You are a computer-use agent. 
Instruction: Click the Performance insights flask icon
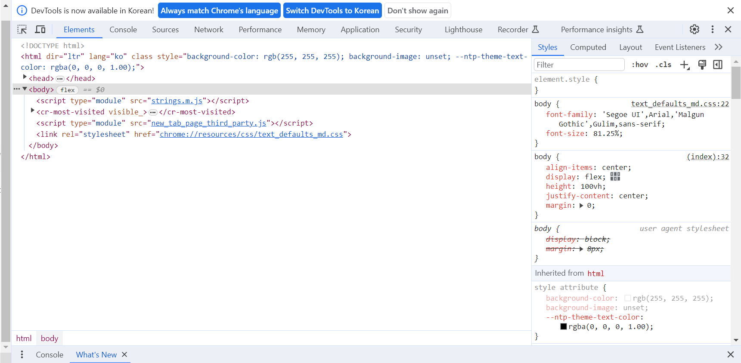click(x=640, y=29)
